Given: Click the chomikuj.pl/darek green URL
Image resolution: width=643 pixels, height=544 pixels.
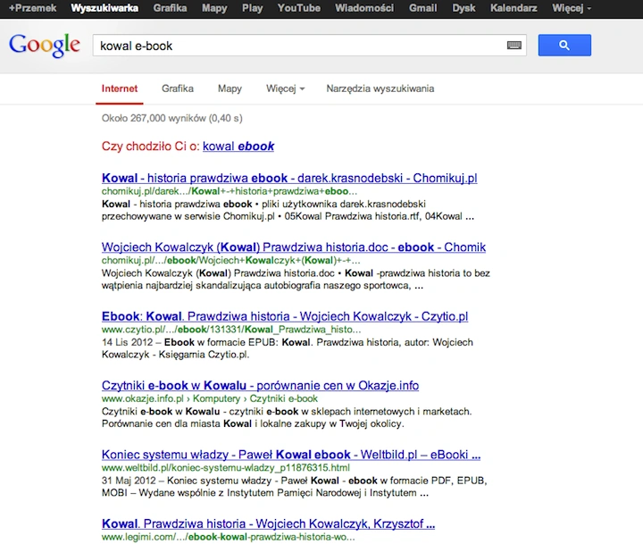Looking at the screenshot, I should coord(230,191).
